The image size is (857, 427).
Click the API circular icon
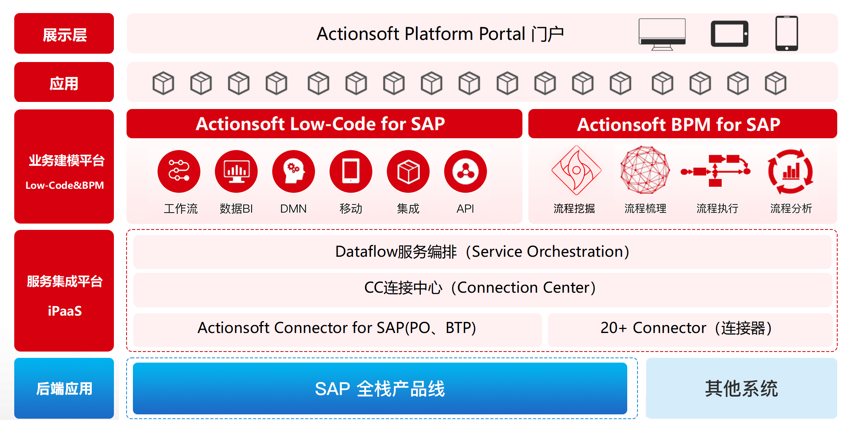[465, 171]
